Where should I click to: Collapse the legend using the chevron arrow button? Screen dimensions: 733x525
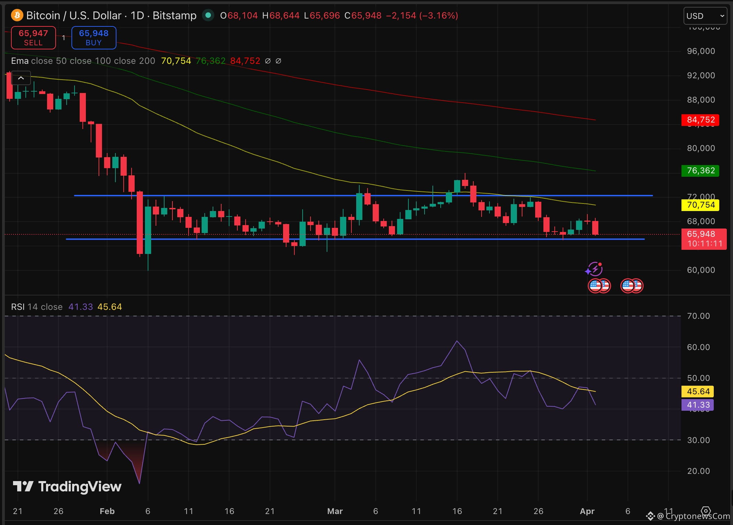(x=21, y=78)
